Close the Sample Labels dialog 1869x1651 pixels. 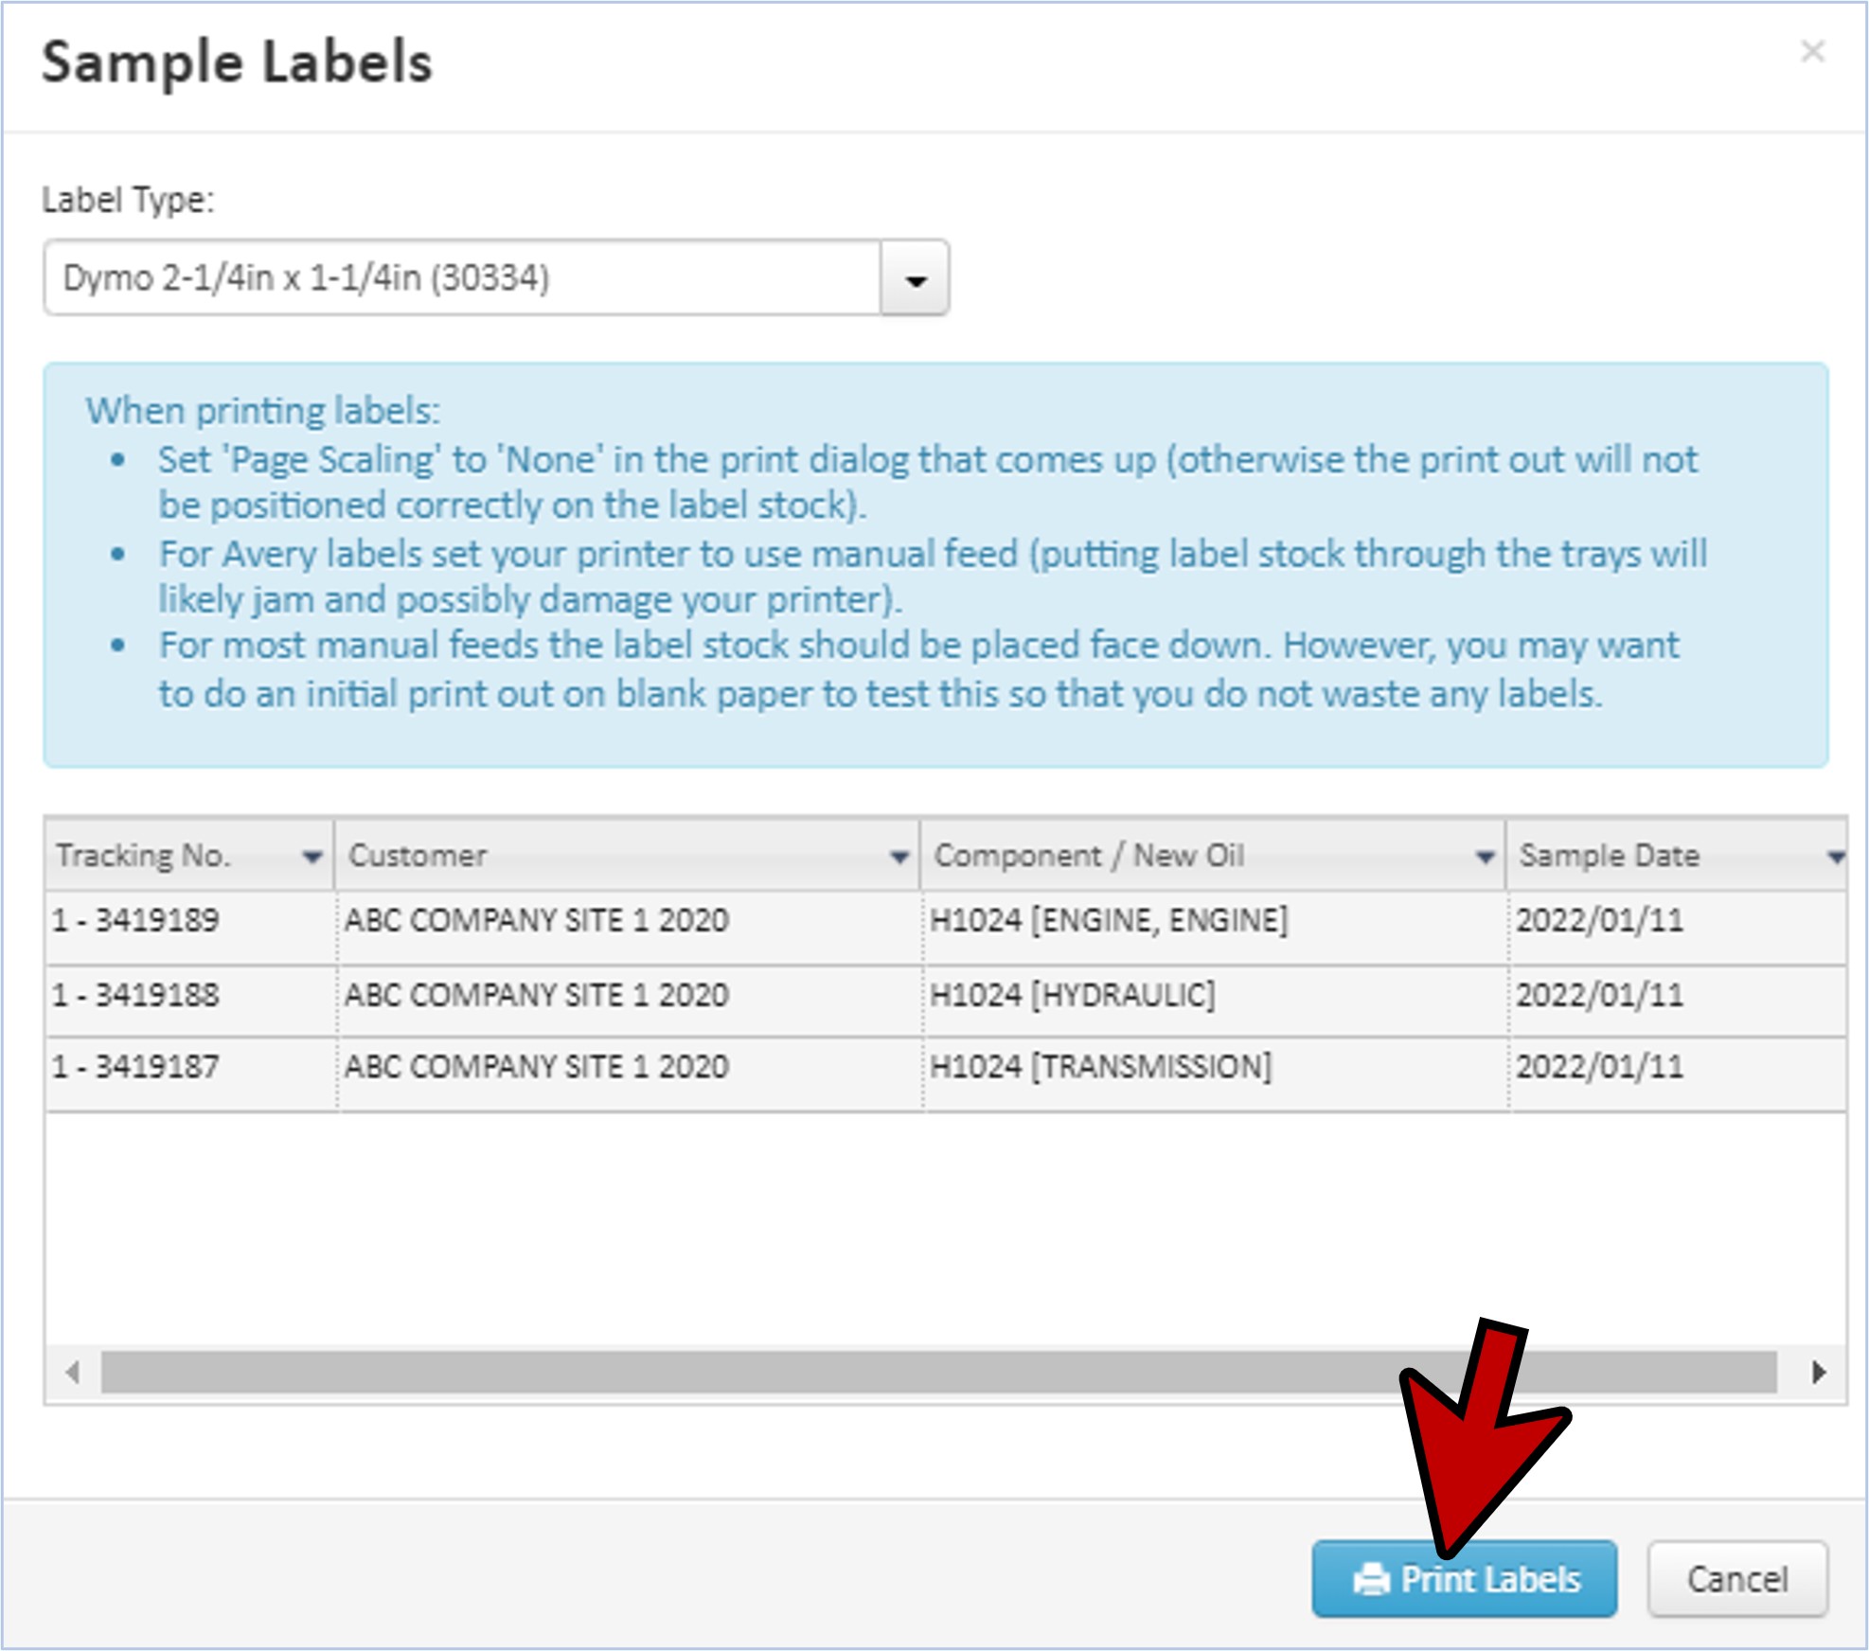[1812, 51]
